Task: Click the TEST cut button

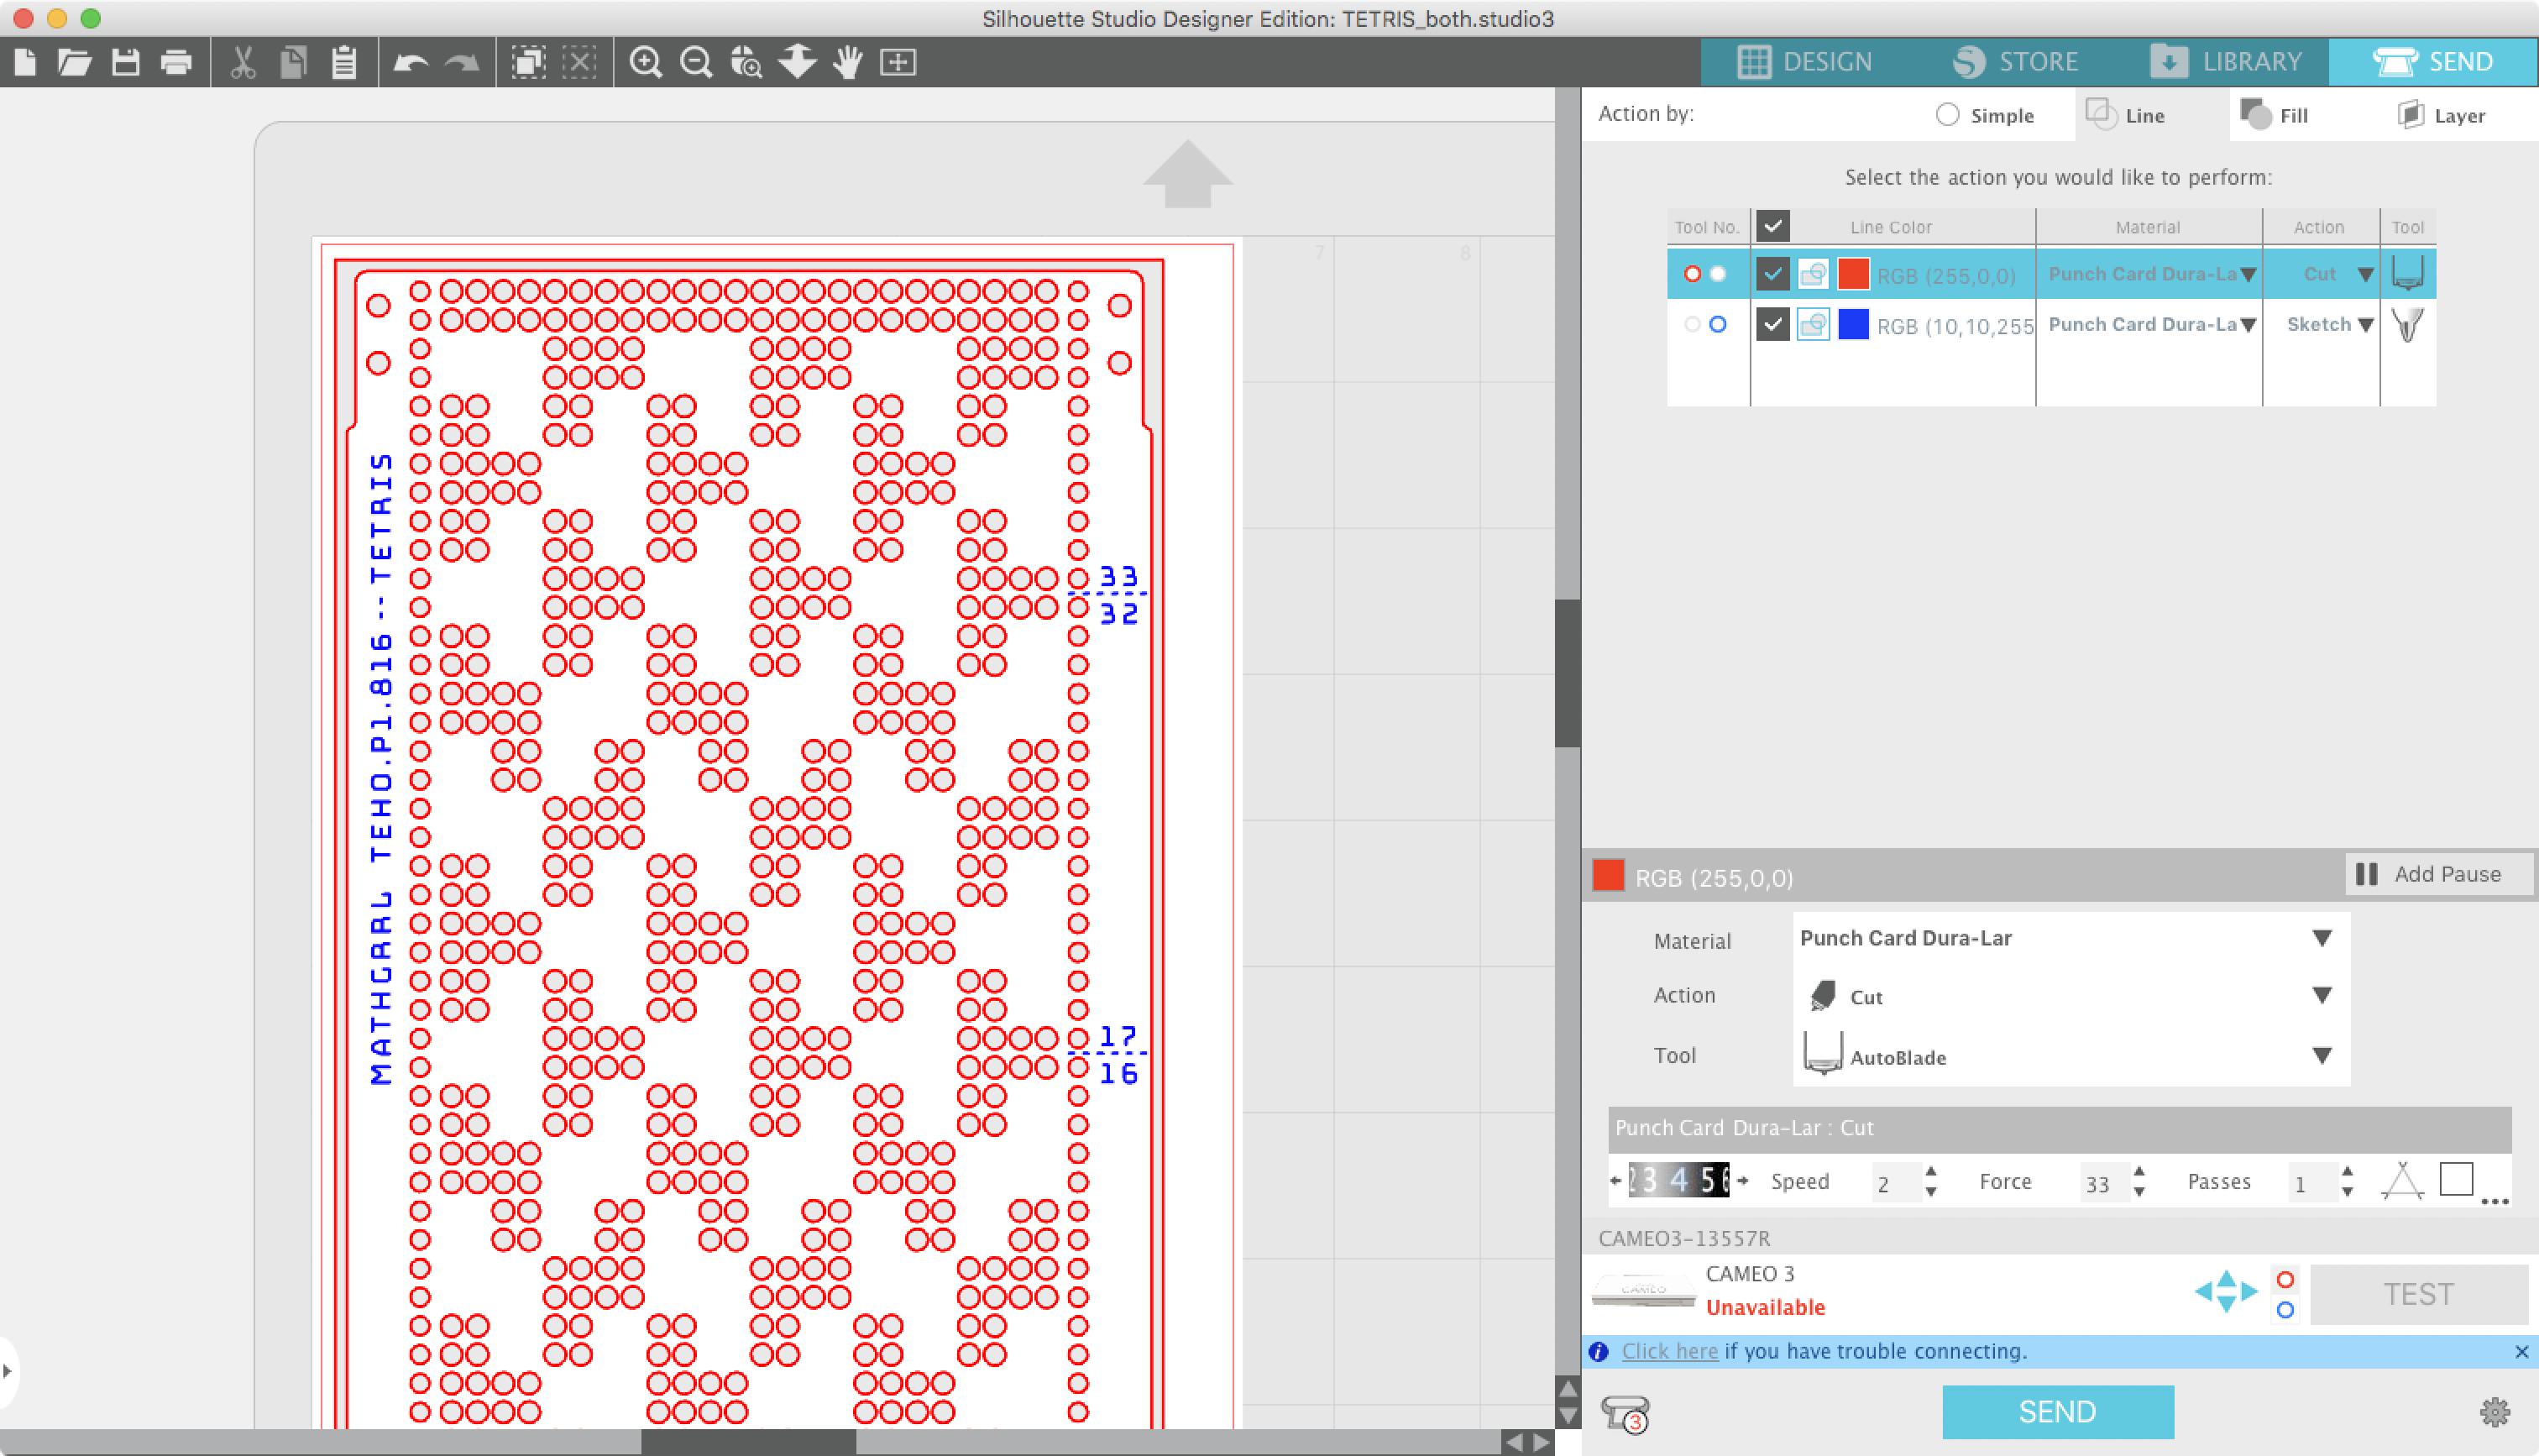Action: pyautogui.click(x=2419, y=1294)
